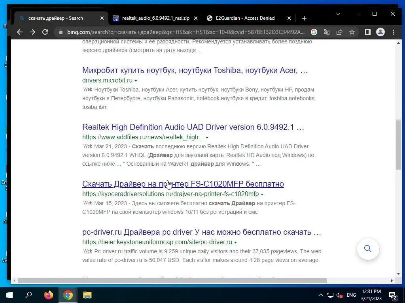
Task: Close the E2Guardian Access Denied tab
Action: pos(289,18)
